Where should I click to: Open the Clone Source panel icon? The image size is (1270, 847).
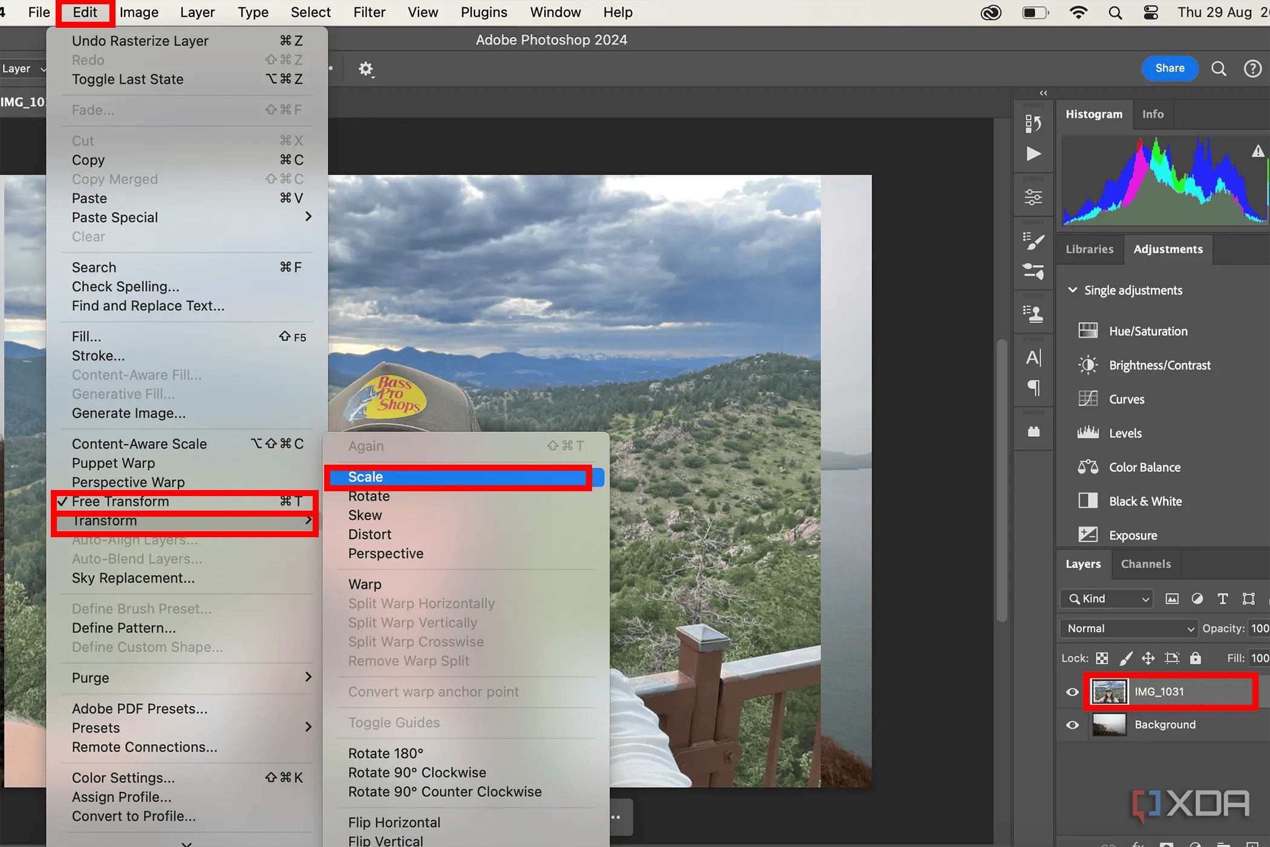tap(1034, 314)
